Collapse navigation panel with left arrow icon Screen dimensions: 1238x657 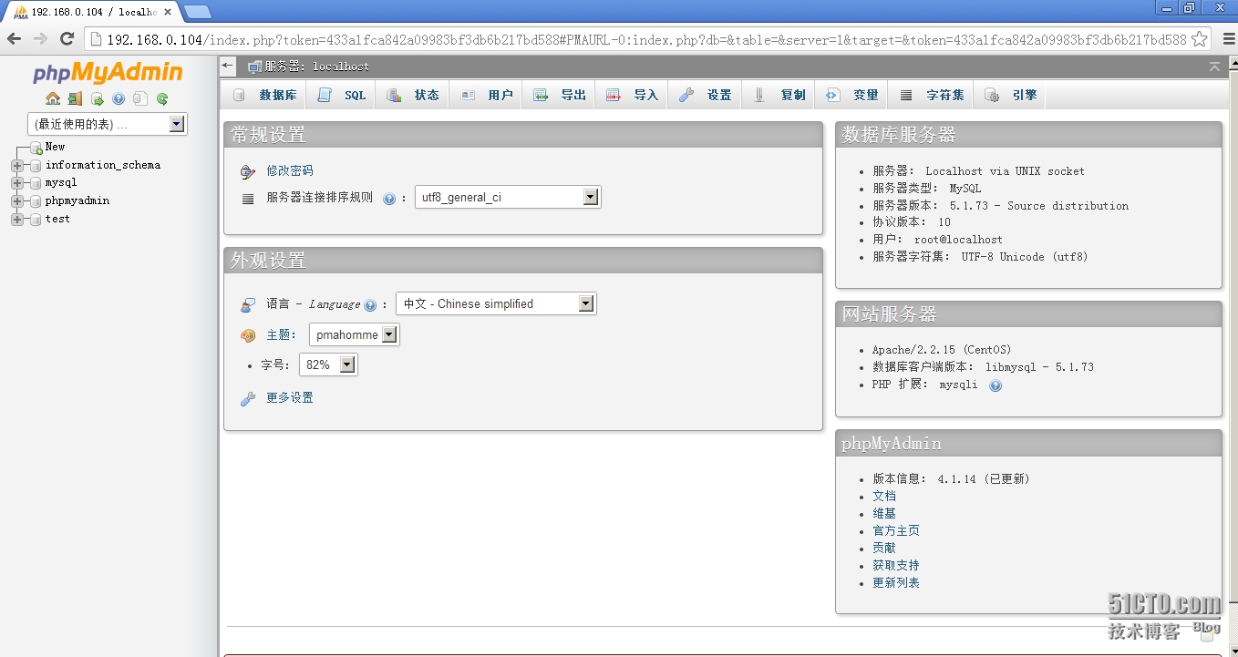[x=228, y=66]
